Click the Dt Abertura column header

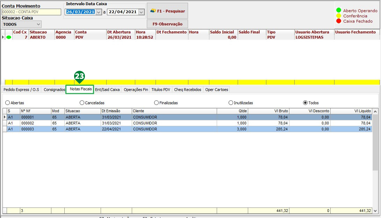[121, 32]
